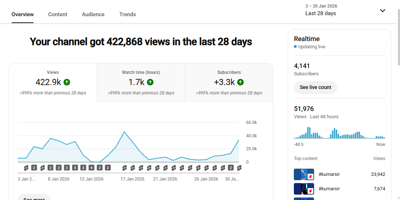The width and height of the screenshot is (400, 200).
Task: Open the date range dropdown chevron
Action: 383,10
